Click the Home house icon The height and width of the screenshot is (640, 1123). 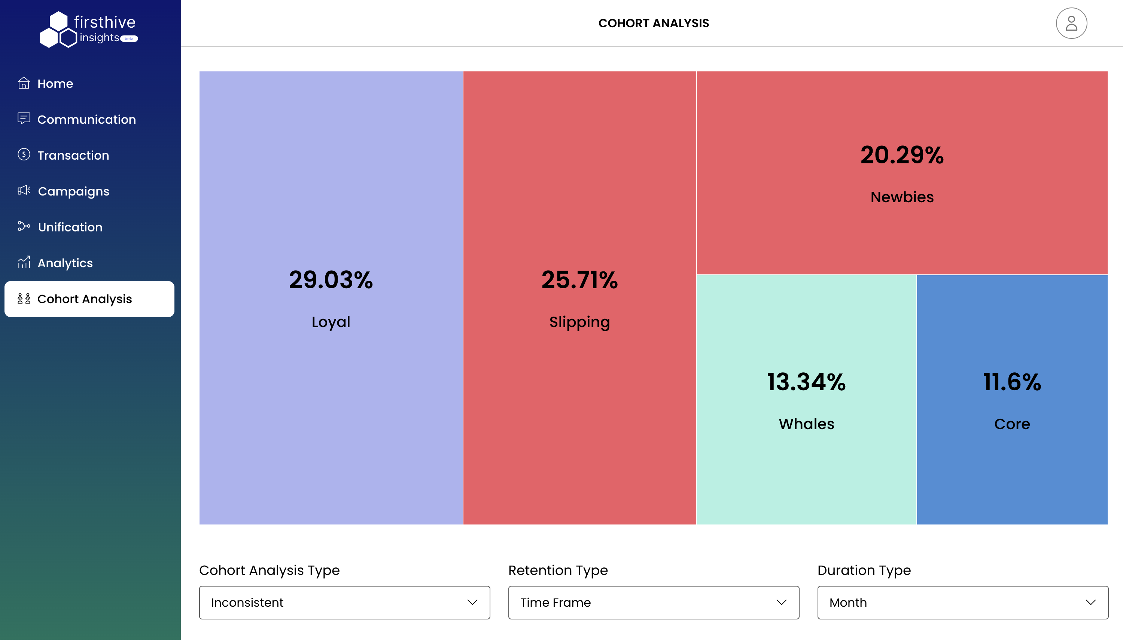tap(24, 83)
